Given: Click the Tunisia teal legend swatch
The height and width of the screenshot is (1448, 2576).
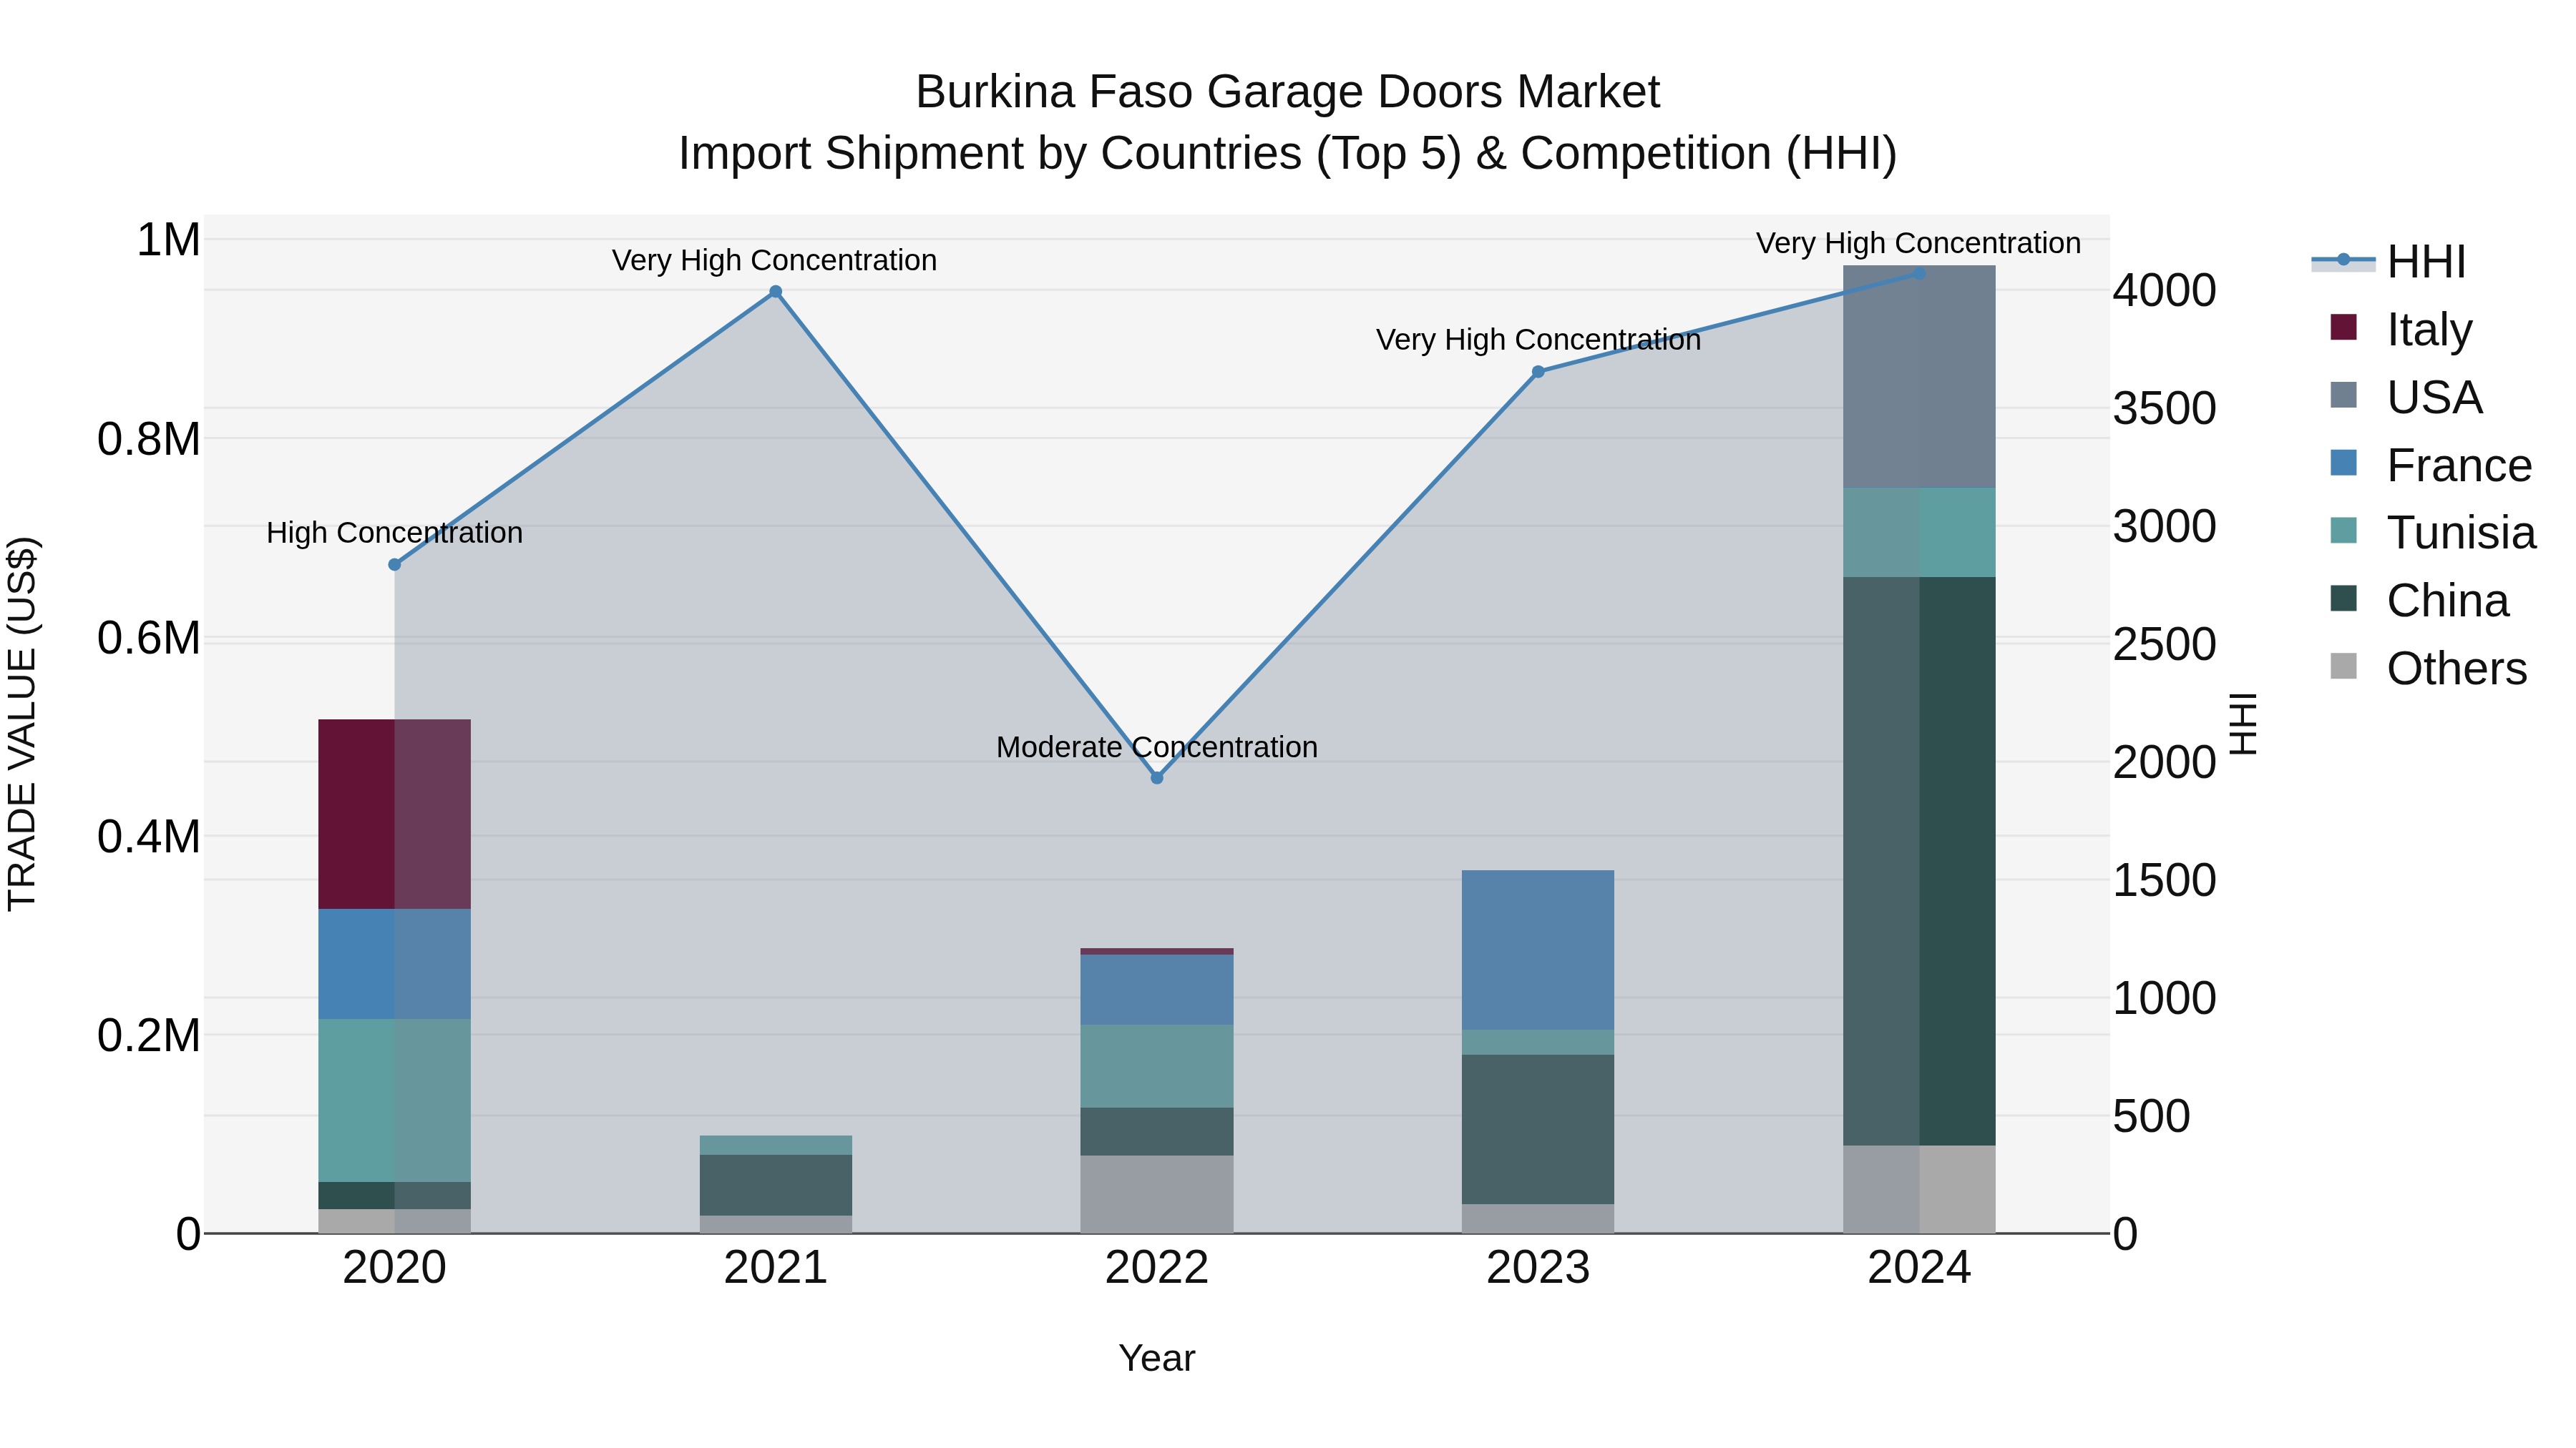Looking at the screenshot, I should click(x=2343, y=530).
